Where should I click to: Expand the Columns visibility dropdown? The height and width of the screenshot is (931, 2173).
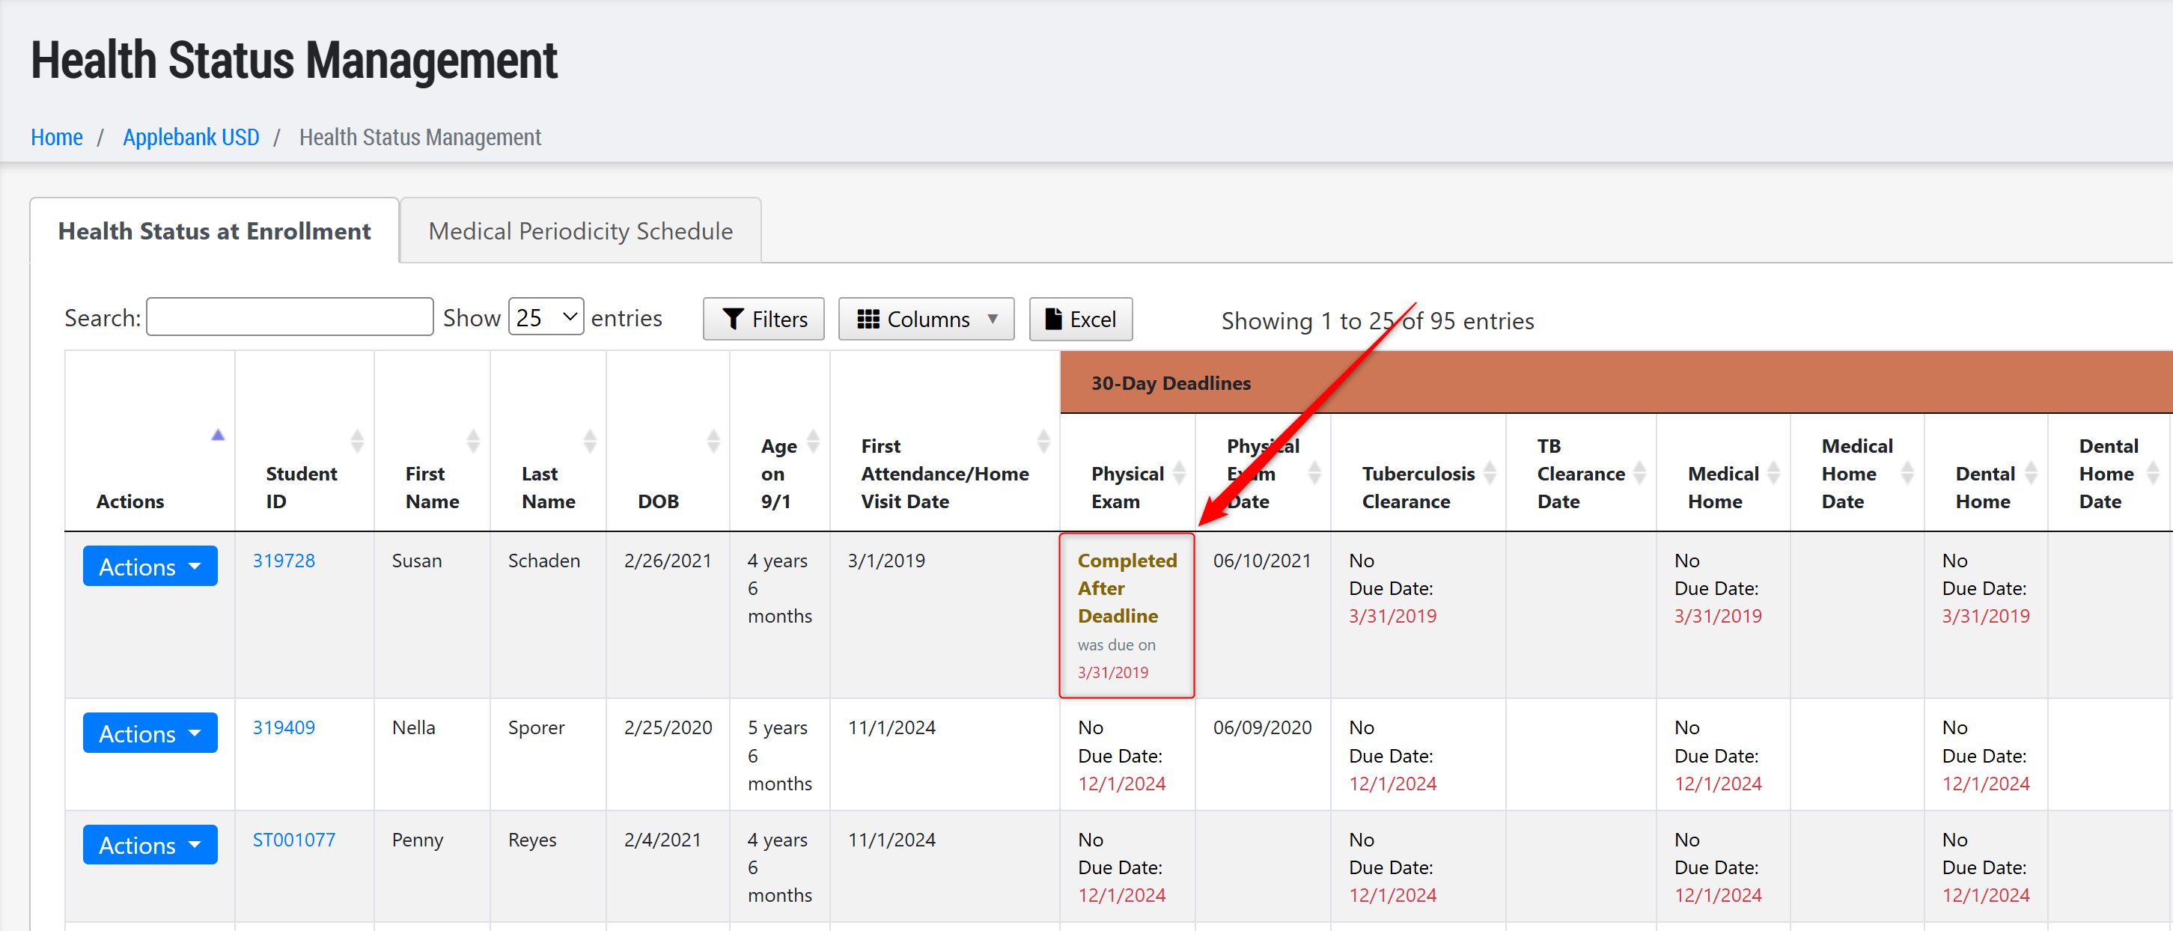(x=925, y=320)
